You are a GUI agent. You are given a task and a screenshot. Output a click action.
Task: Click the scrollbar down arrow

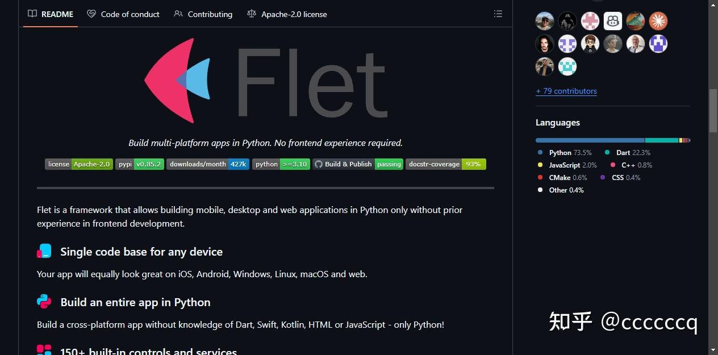tap(713, 350)
